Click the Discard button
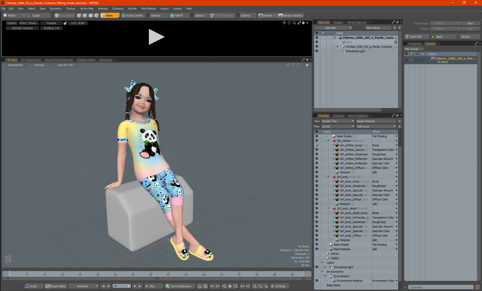The image size is (482, 291). point(468,37)
